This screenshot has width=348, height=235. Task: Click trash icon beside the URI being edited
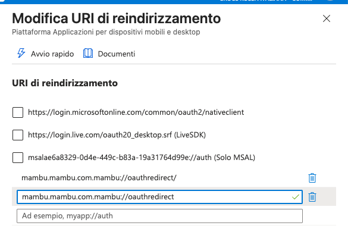(x=312, y=197)
